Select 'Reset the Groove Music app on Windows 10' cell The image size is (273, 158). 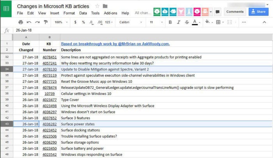(166, 82)
